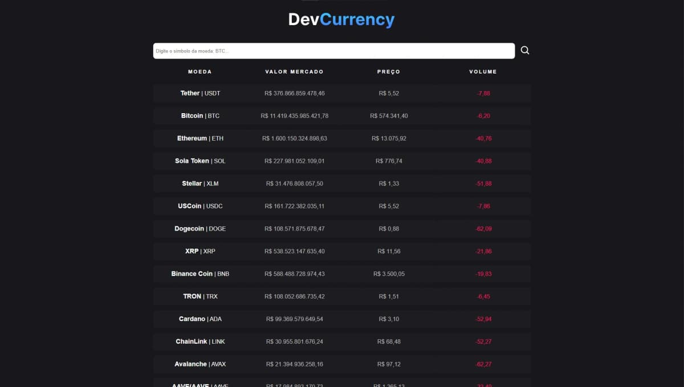Image resolution: width=684 pixels, height=387 pixels.
Task: Click Cardano market value R$ 99.369.579.649,54
Action: point(295,319)
